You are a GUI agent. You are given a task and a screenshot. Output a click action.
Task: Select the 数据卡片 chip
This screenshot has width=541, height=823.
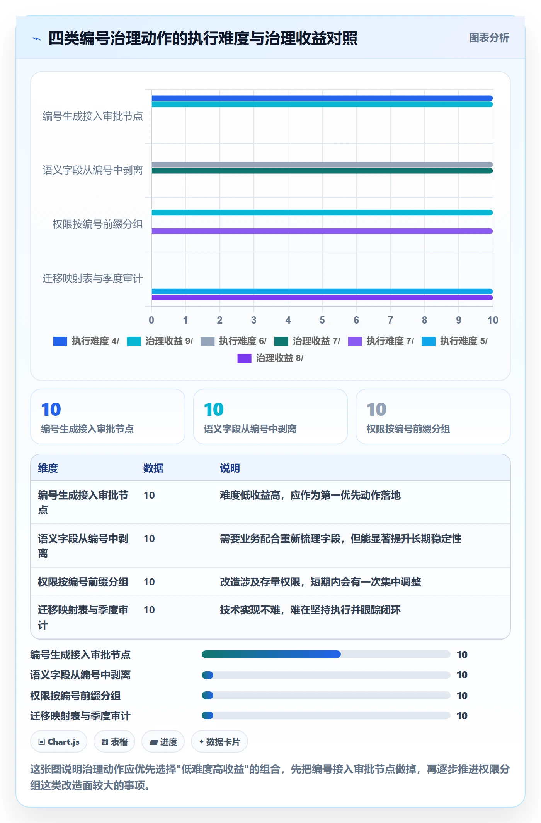coord(219,742)
